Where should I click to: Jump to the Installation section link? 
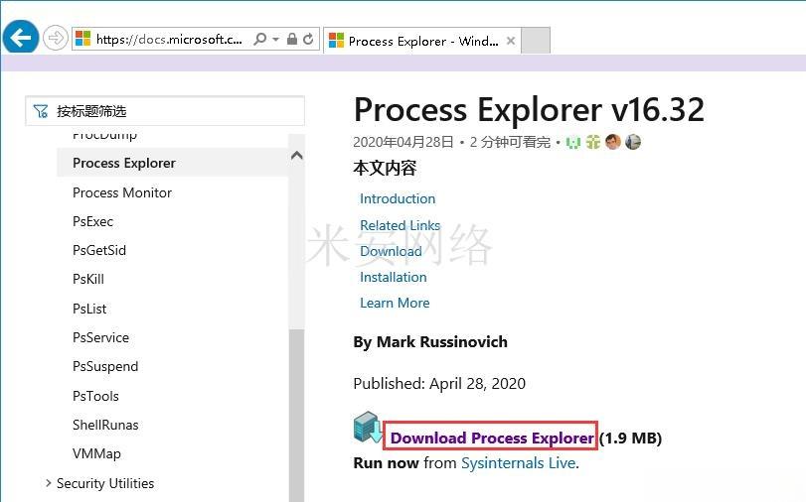(x=394, y=277)
